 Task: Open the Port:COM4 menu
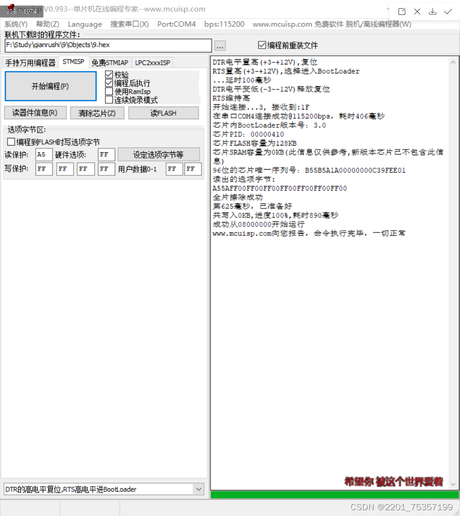(176, 24)
